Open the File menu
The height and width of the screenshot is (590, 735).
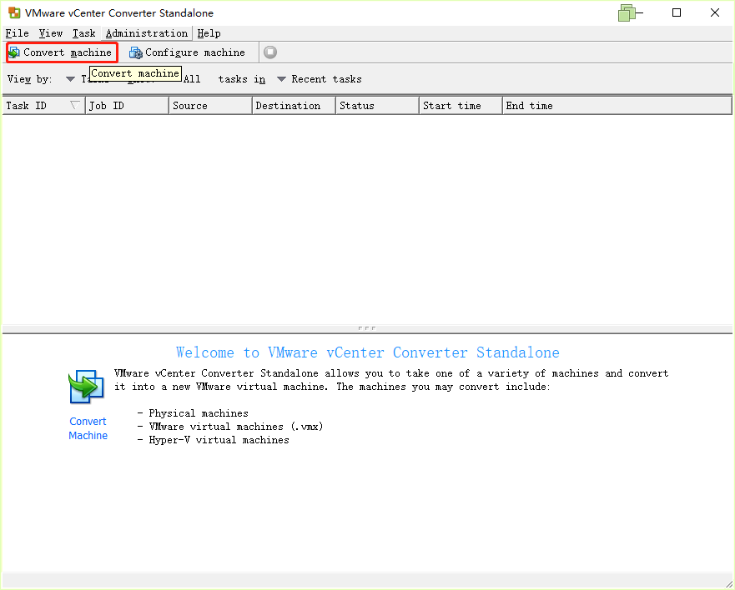pos(18,33)
